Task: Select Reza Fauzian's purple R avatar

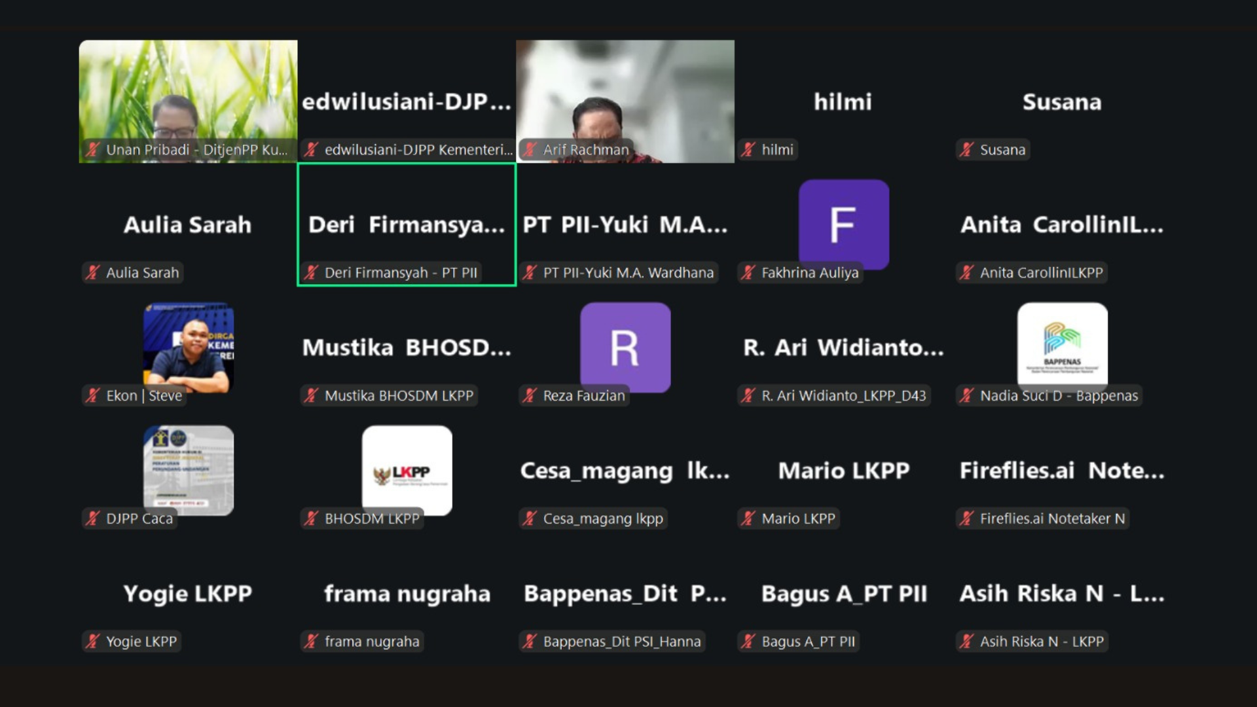Action: (625, 346)
